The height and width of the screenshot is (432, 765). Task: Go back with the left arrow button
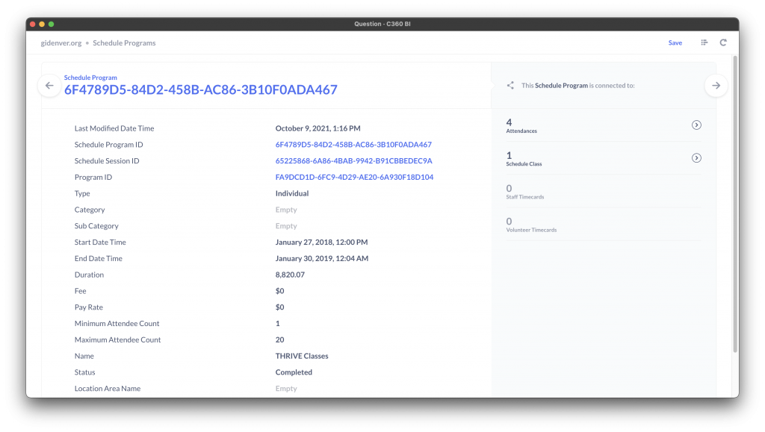point(49,86)
